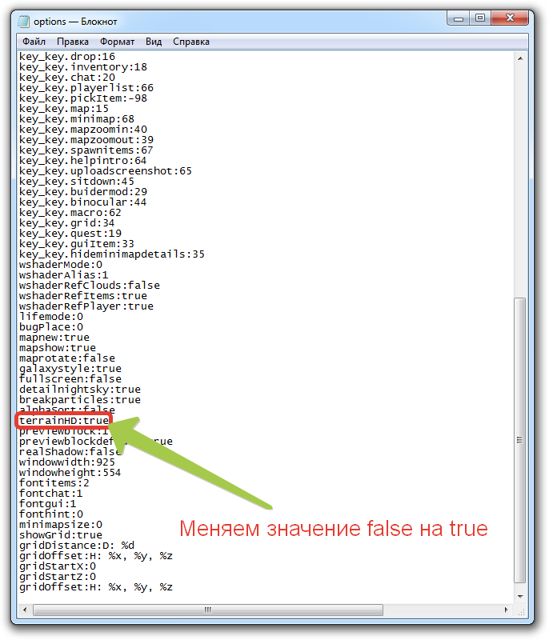Viewport: 549px width, 640px height.
Task: Open the Справка menu
Action: [191, 42]
